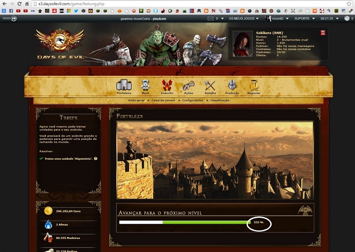Click the player name Sakibara (BNB)
The width and height of the screenshot is (355, 252).
coord(269,33)
